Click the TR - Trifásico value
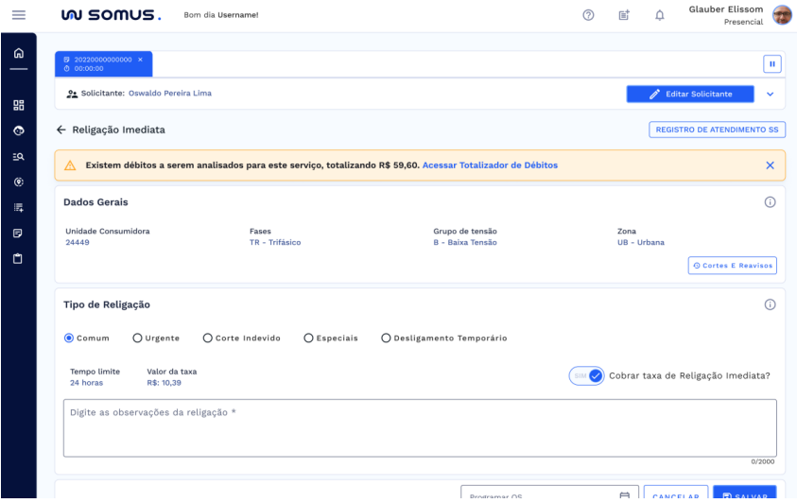 [275, 242]
